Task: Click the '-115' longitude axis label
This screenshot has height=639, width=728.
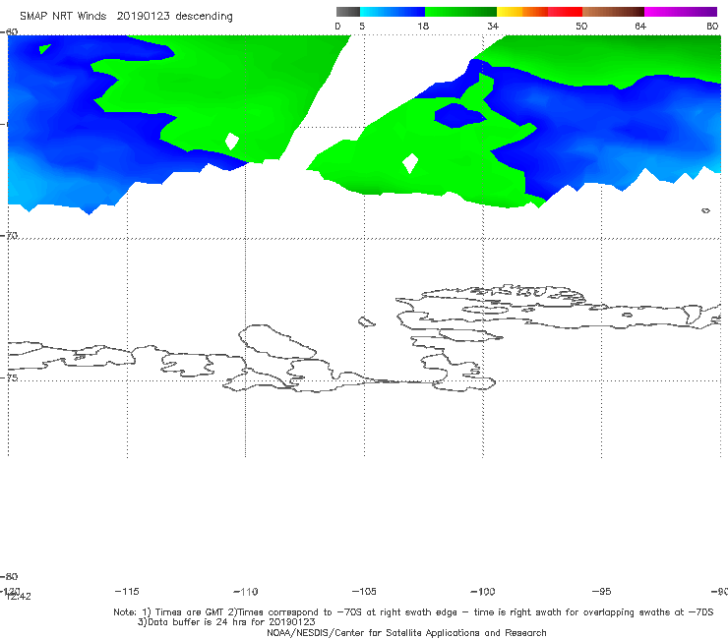Action: pyautogui.click(x=127, y=591)
